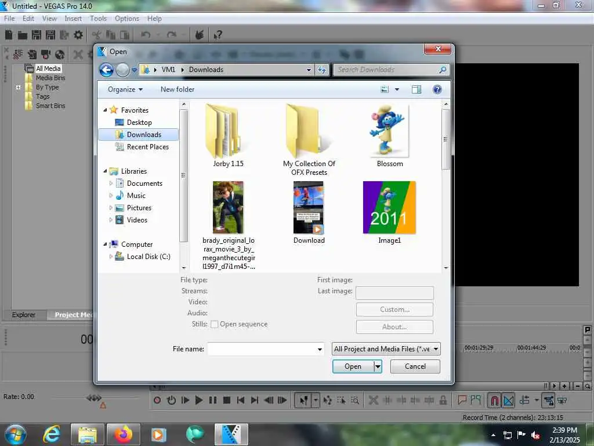Viewport: 594px width, 446px height.
Task: Collapse the Libraries group
Action: [106, 171]
